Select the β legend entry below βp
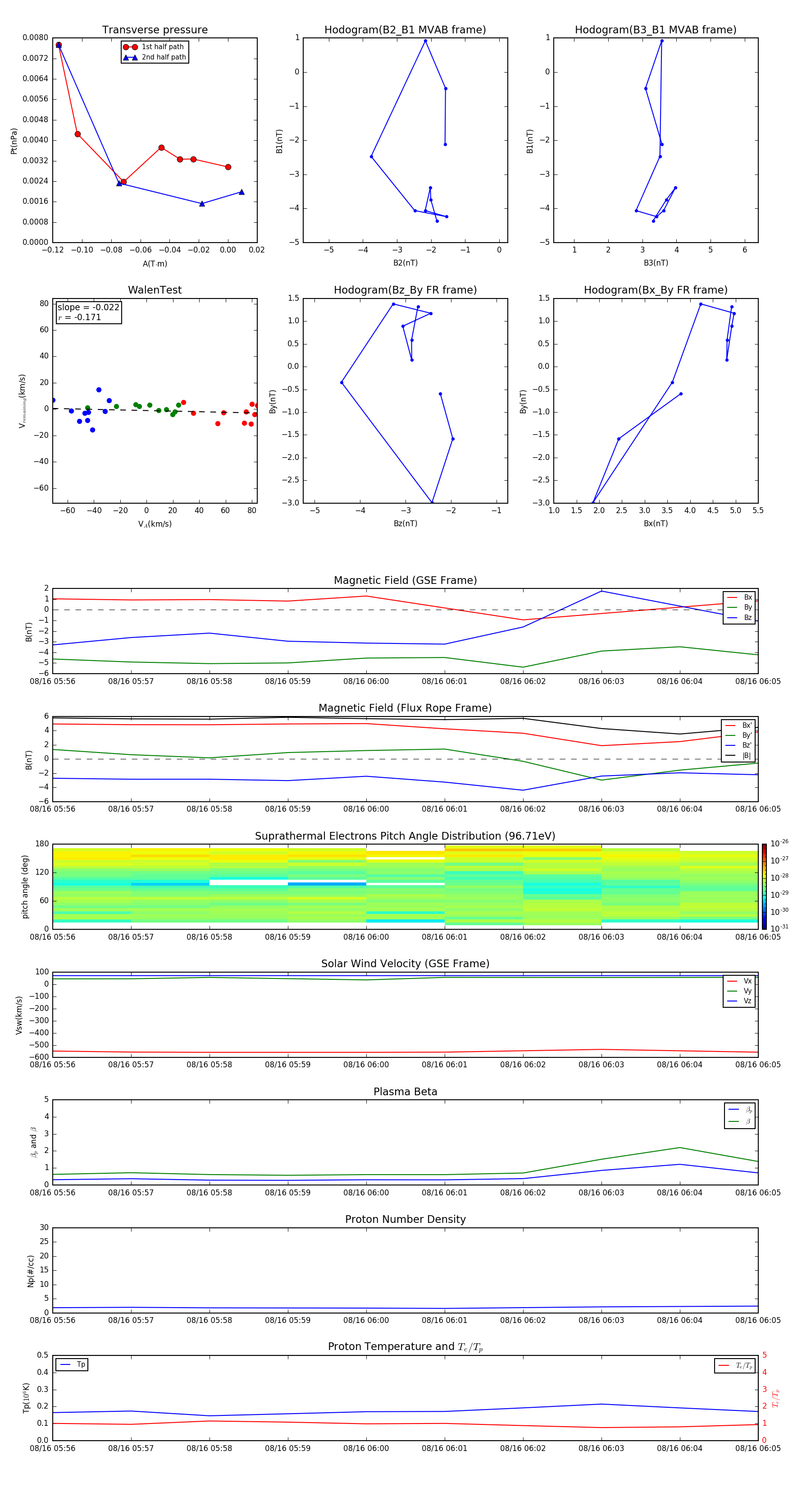 740,1122
